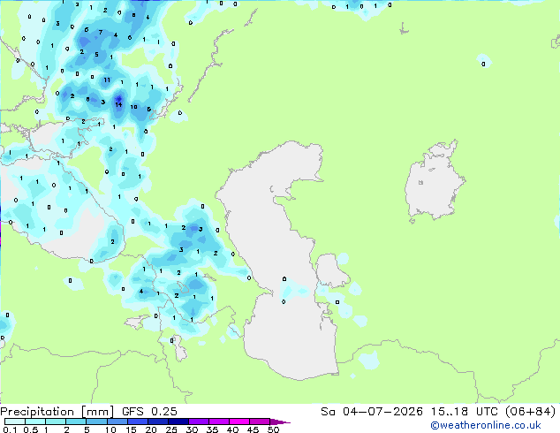Click the '7' precipitation value on map
Viewport: 560px width, 433px height.
[101, 32]
